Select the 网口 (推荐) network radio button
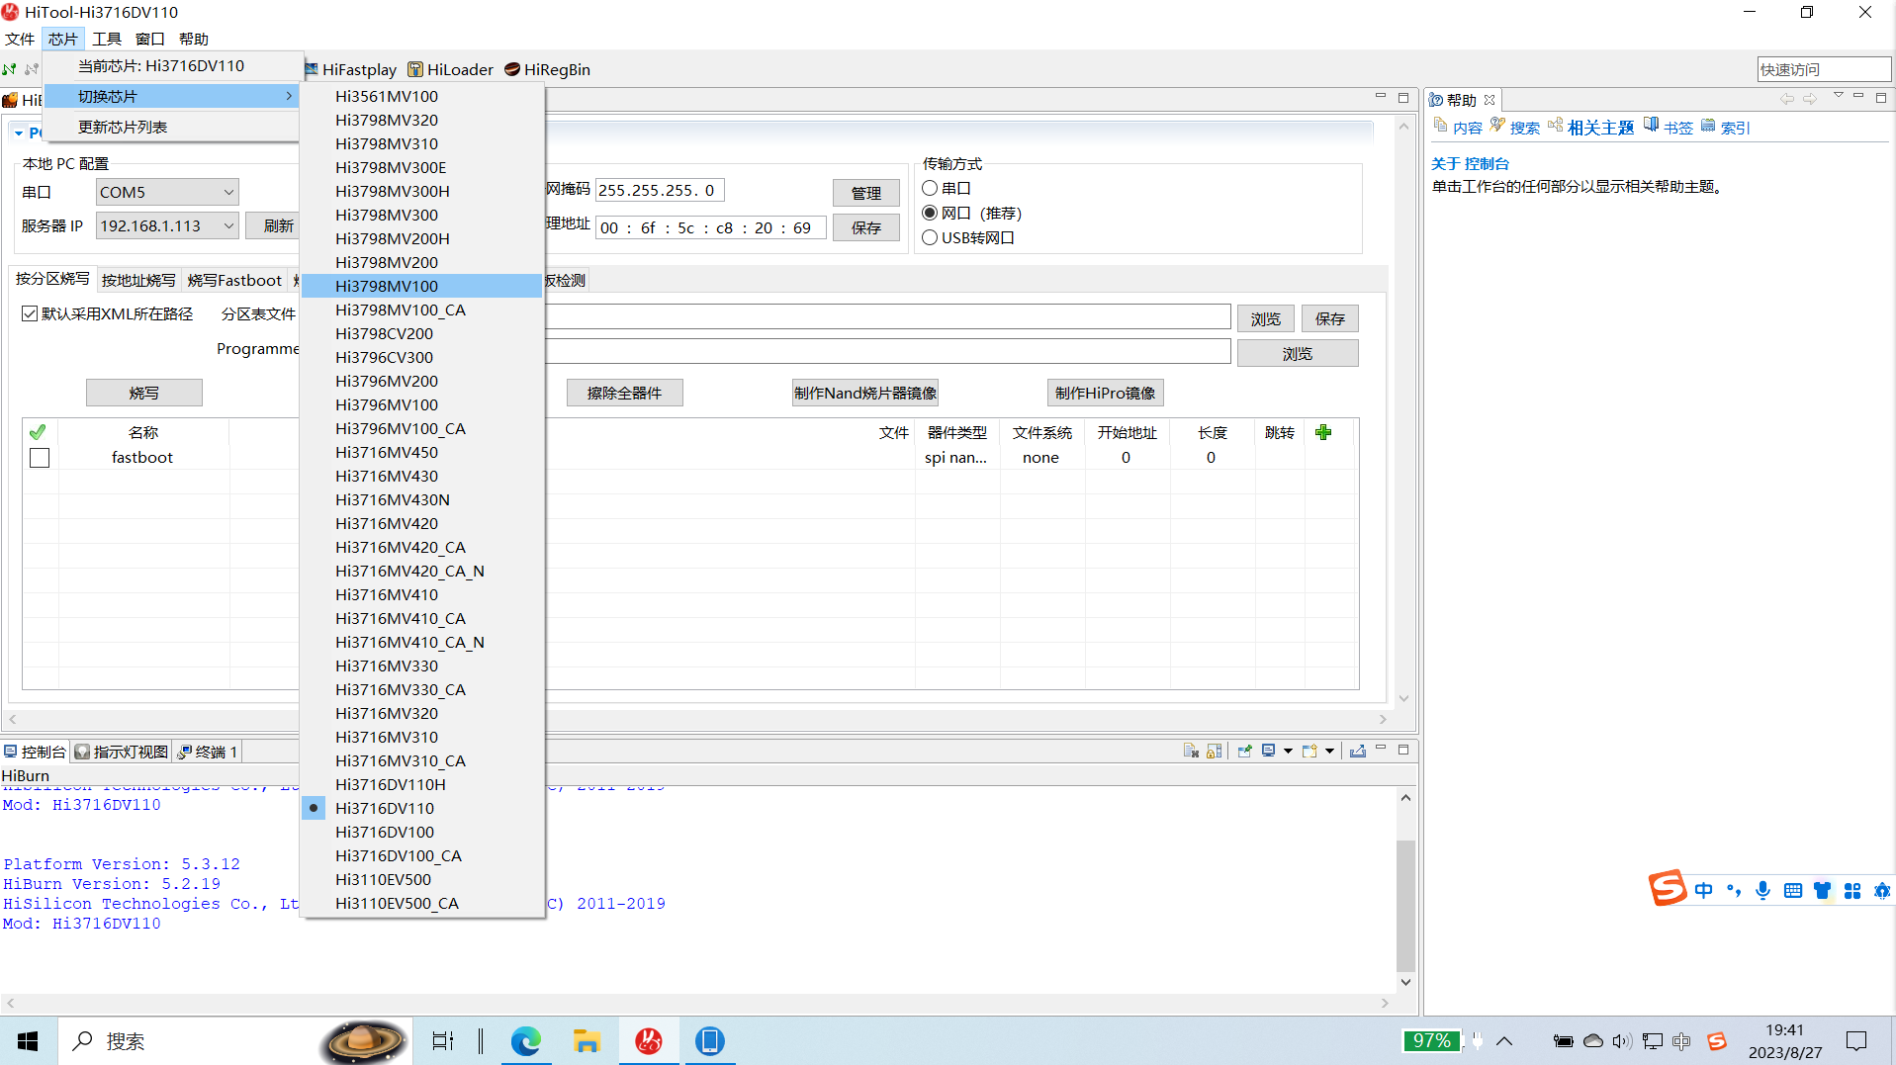1896x1065 pixels. [x=930, y=213]
